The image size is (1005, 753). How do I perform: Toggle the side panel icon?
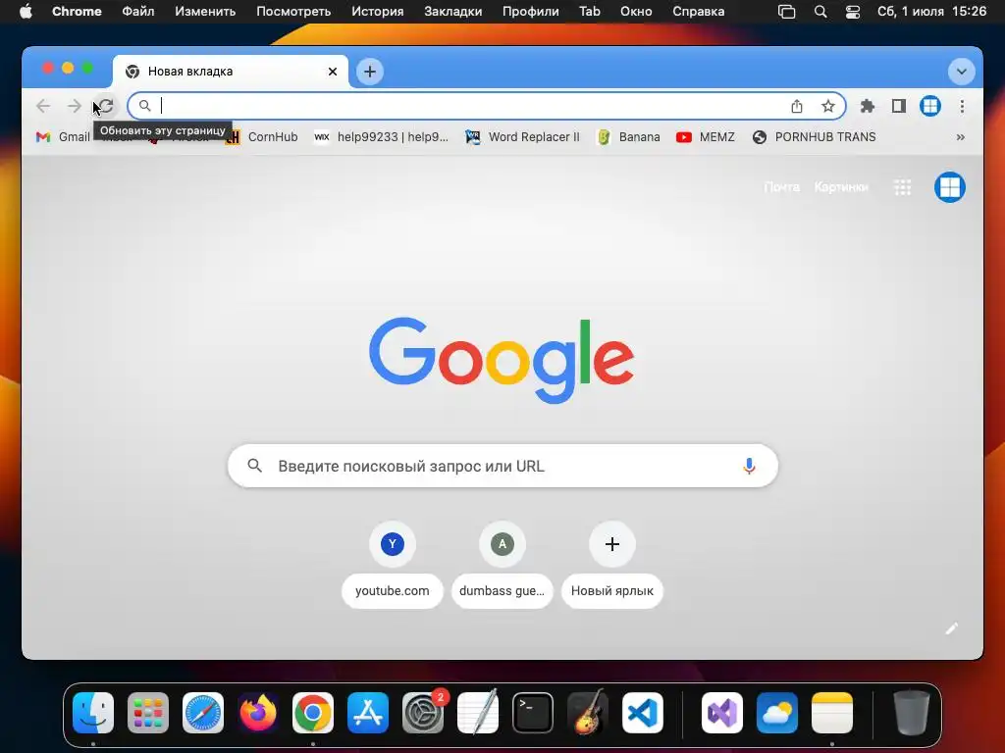[899, 106]
